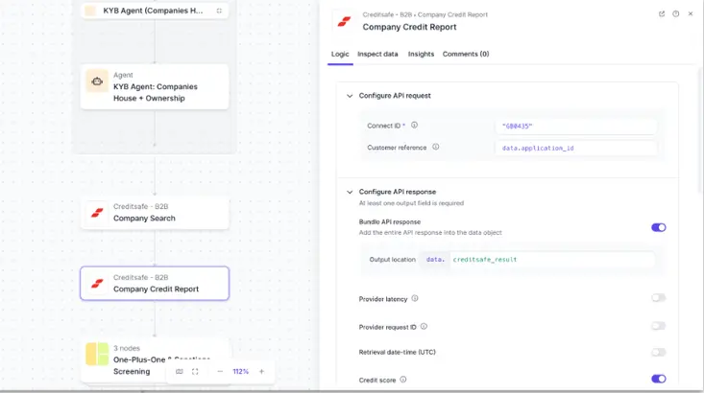Click the yellow-green icon on 3 nodes group
The width and height of the screenshot is (704, 393).
[x=97, y=354]
